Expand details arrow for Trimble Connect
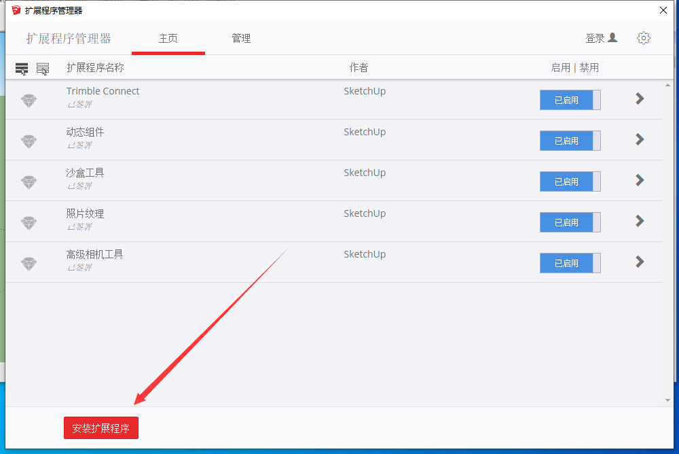This screenshot has height=454, width=679. 640,99
